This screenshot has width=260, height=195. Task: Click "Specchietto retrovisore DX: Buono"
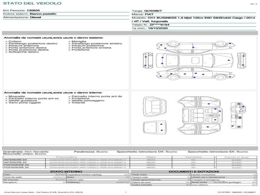pos(147,152)
